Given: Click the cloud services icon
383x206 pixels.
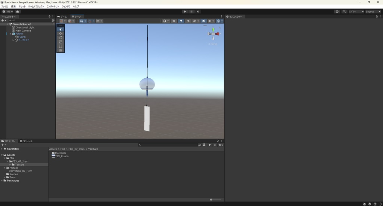Looking at the screenshot, I should pos(18,12).
